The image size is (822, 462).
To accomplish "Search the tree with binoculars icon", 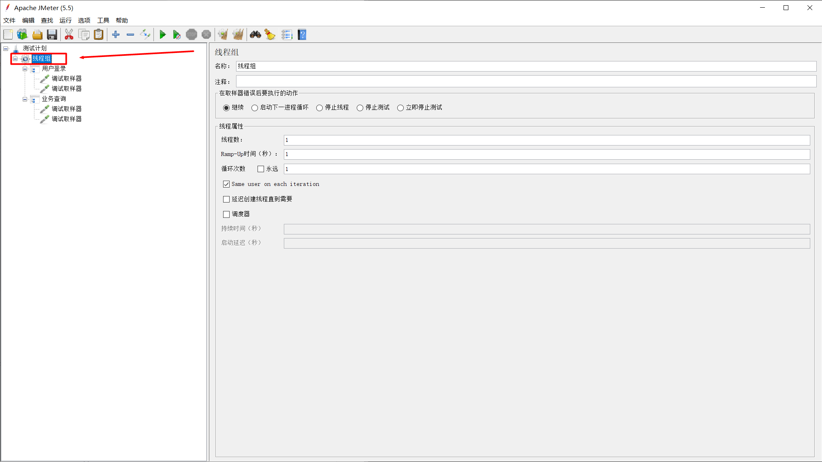I will [256, 35].
